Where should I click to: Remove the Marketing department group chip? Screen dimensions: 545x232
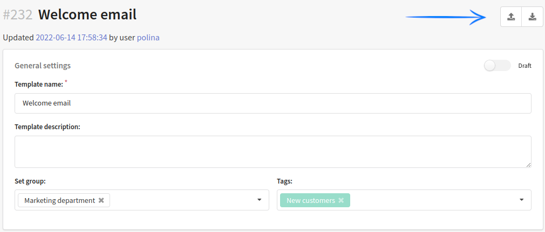pyautogui.click(x=101, y=200)
